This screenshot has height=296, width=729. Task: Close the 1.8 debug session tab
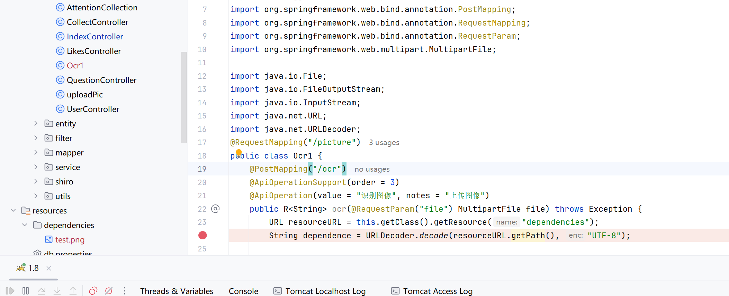(x=49, y=268)
